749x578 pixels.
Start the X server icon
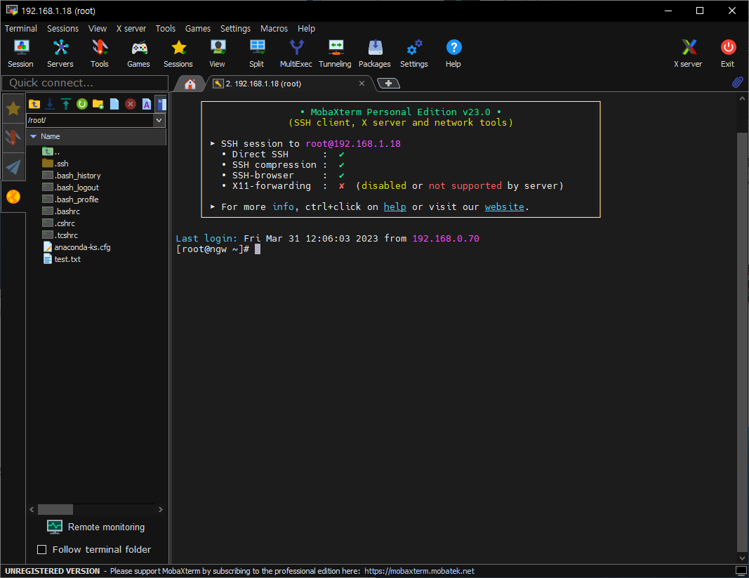tap(689, 53)
